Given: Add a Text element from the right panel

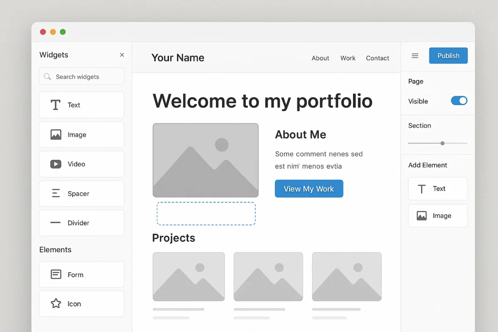Looking at the screenshot, I should (x=437, y=189).
